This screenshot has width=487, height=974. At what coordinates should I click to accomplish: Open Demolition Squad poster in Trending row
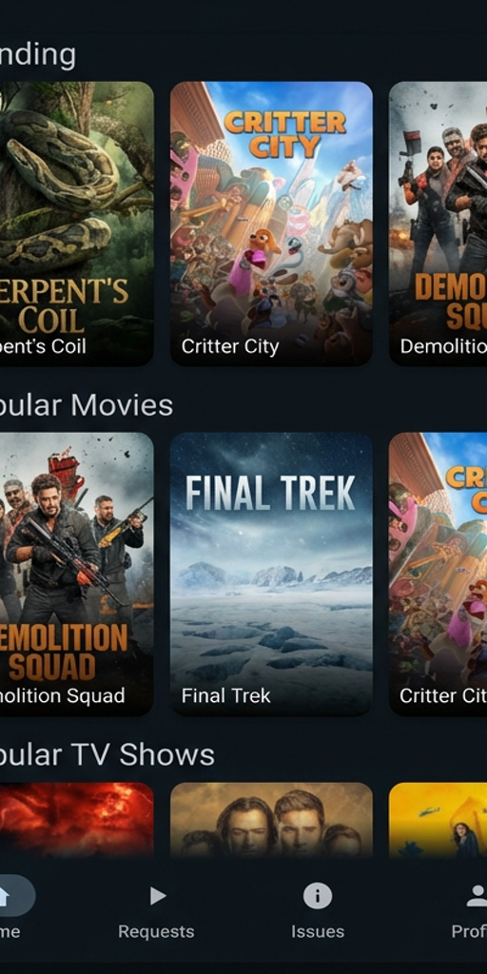pyautogui.click(x=438, y=224)
